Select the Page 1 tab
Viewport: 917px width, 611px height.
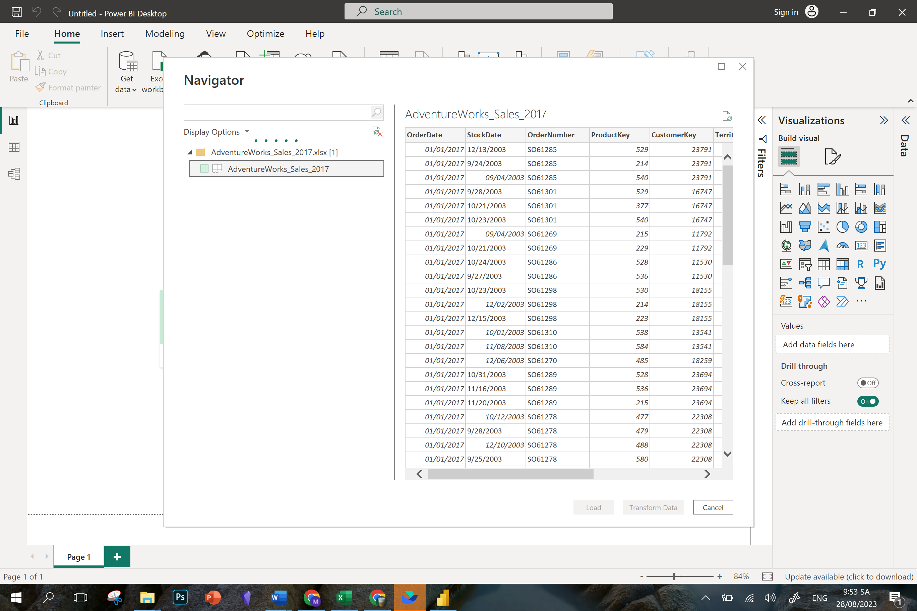tap(78, 556)
